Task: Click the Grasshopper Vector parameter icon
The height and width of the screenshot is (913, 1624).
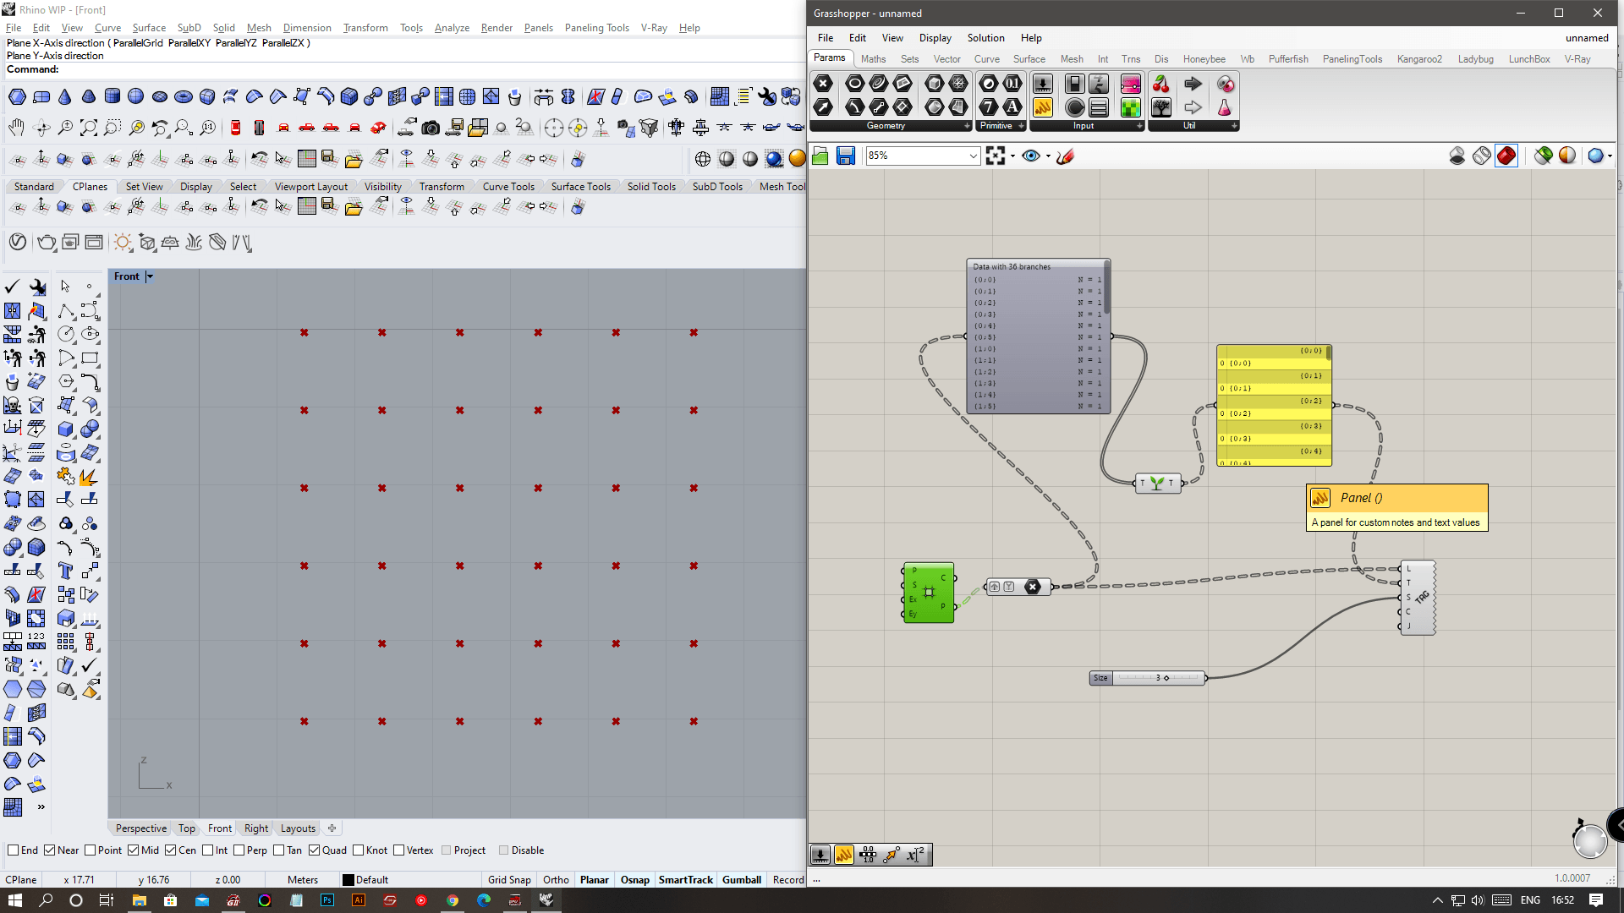Action: [x=823, y=107]
